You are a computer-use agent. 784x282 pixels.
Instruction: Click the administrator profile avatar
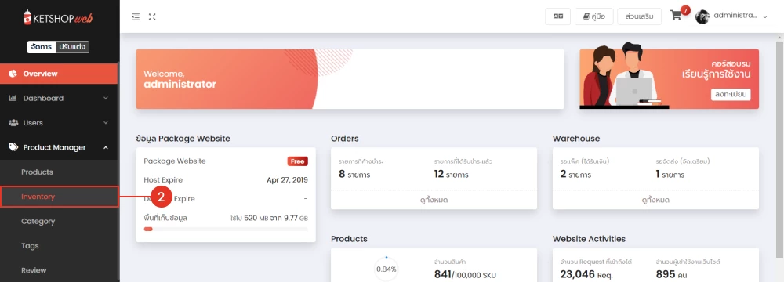702,16
